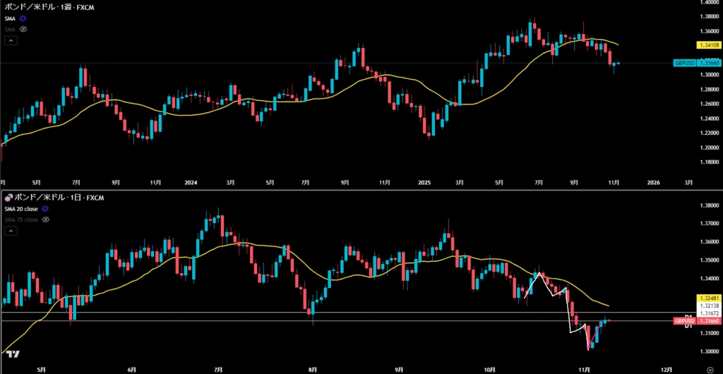
Task: Show the hidden SMA on weekly chart
Action: tap(23, 30)
